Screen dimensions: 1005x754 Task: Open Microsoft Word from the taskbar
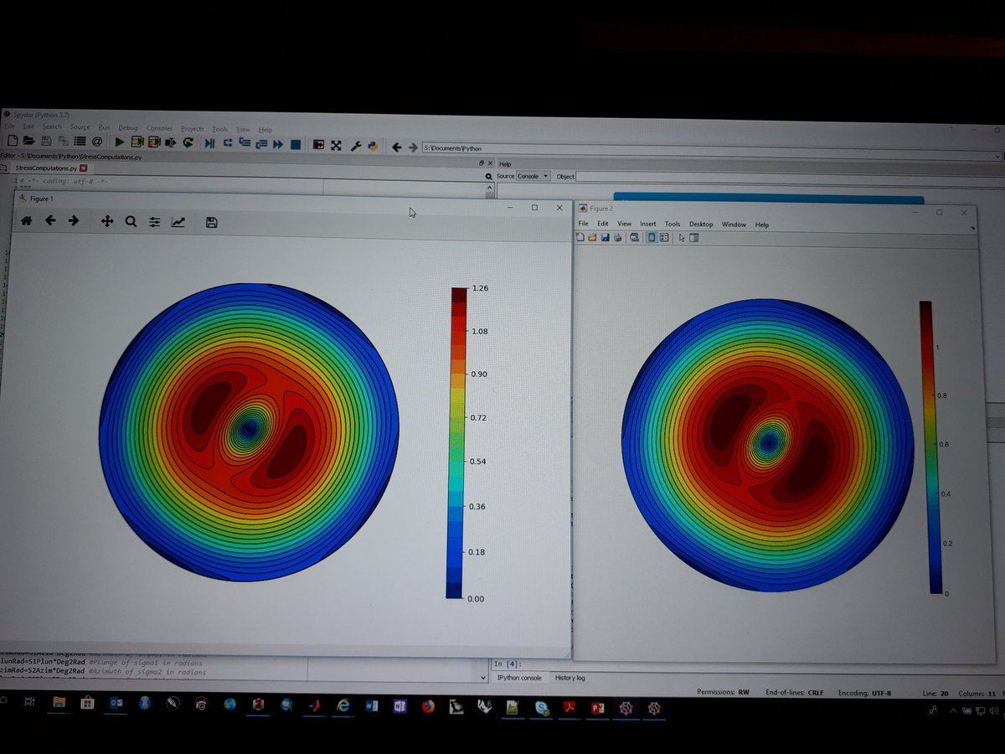pos(371,706)
